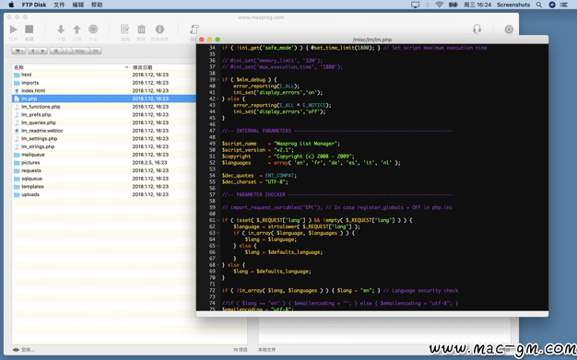Viewport: 577px width, 360px height.
Task: Select the templates folder row
Action: [104, 186]
